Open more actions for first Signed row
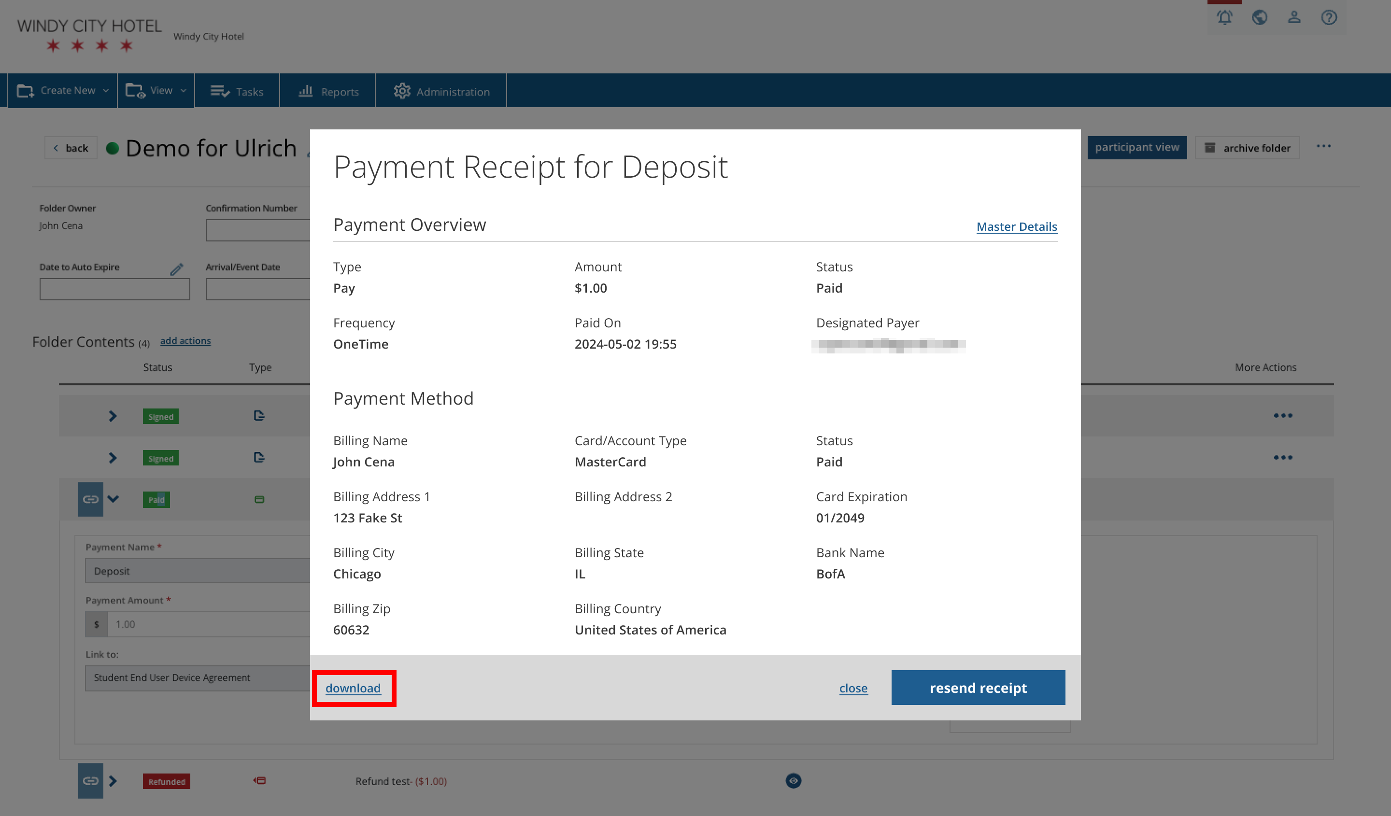This screenshot has height=816, width=1391. tap(1283, 415)
